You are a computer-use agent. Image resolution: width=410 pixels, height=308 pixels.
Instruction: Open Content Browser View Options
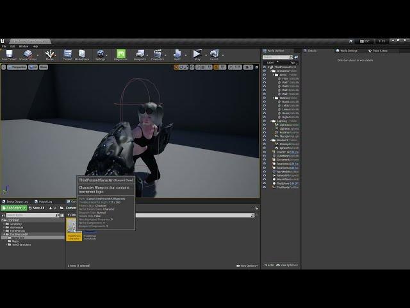point(247,266)
